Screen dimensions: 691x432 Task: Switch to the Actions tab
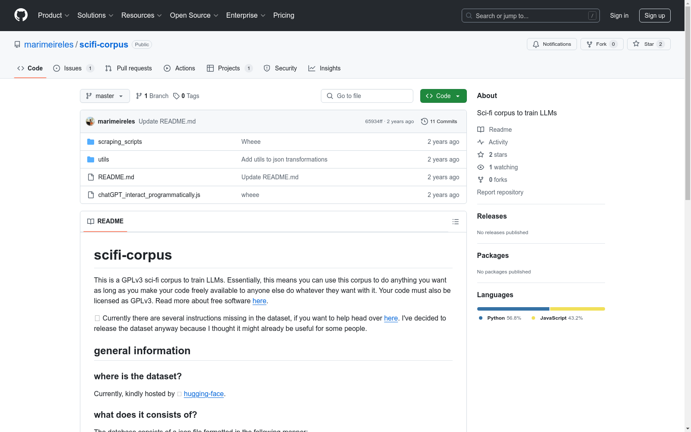pos(179,68)
